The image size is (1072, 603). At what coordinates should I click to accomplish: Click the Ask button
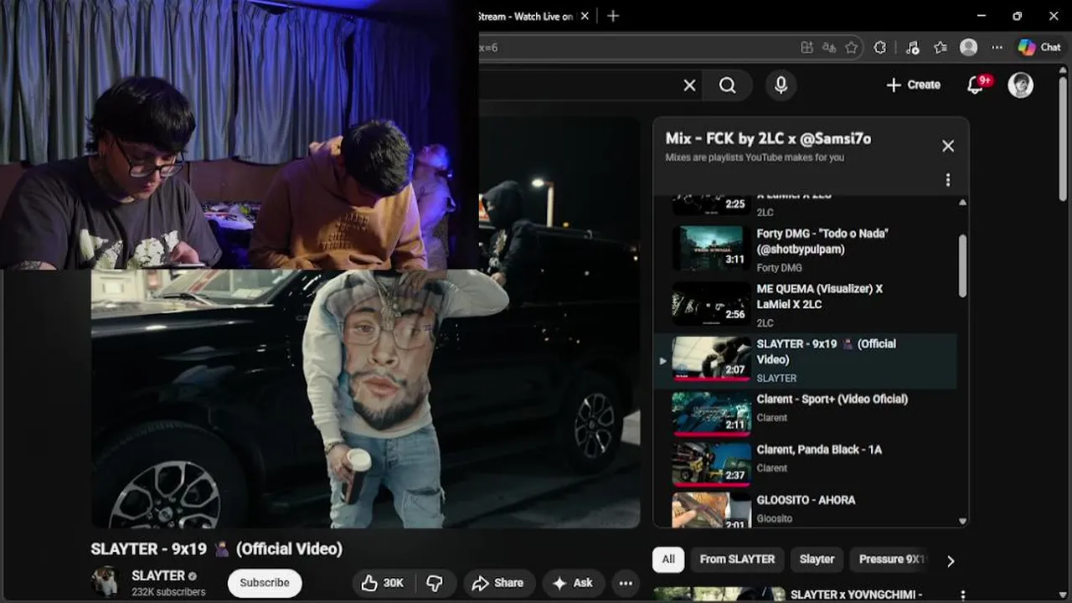573,583
